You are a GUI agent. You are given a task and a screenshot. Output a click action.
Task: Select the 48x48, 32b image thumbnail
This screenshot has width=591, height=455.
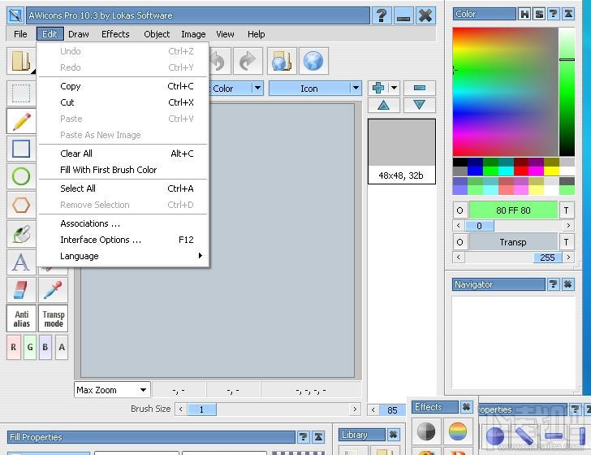pos(402,151)
